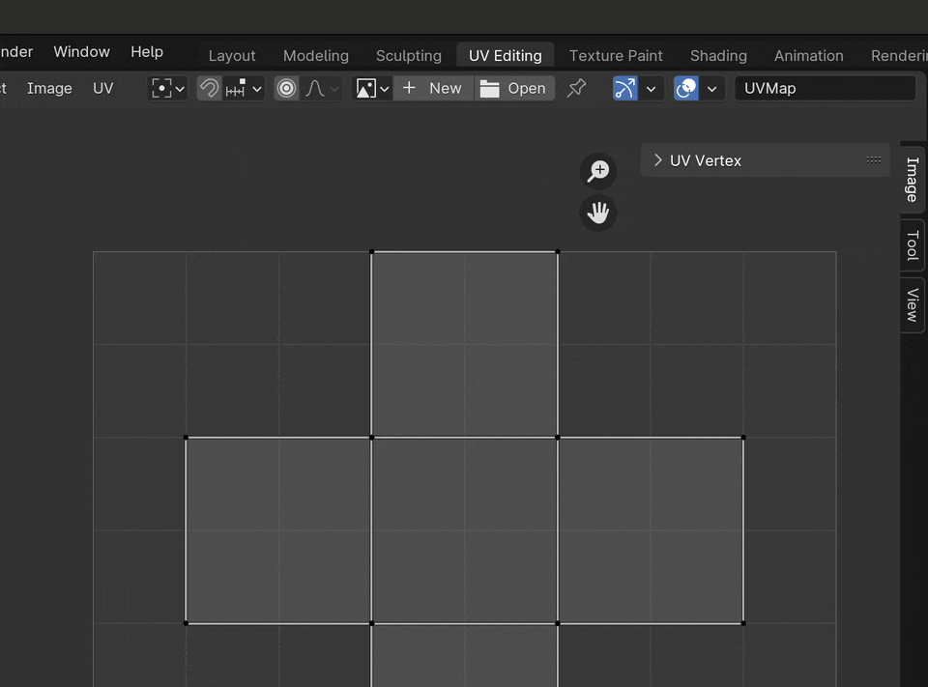Open overlay options dropdown arrow
Screen dimensions: 928x687
coord(712,89)
